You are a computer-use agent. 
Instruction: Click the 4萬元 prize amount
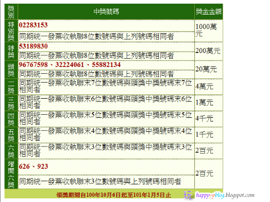click(204, 87)
